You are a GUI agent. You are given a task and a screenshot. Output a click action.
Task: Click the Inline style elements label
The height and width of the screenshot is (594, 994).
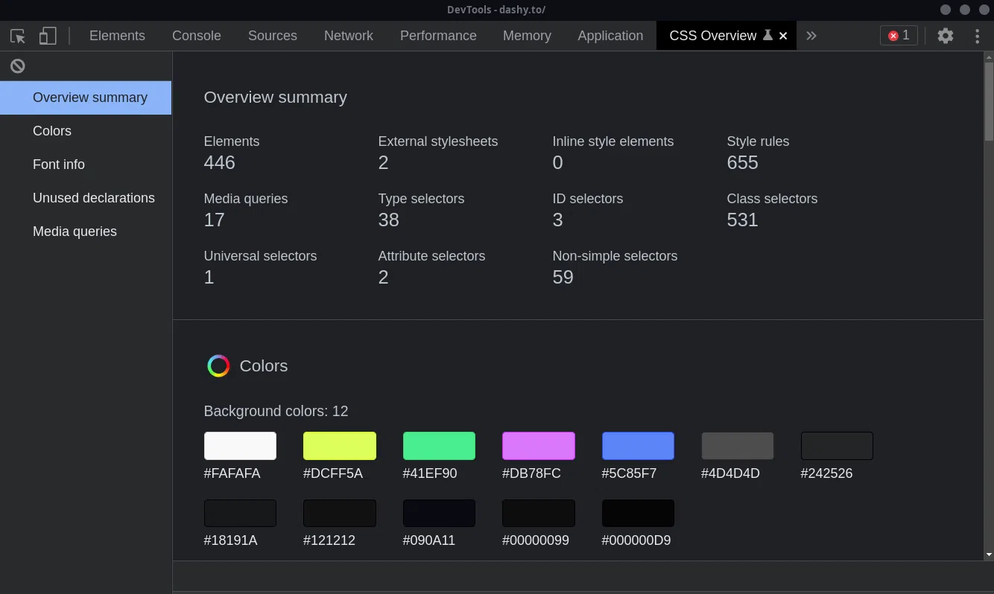[613, 141]
